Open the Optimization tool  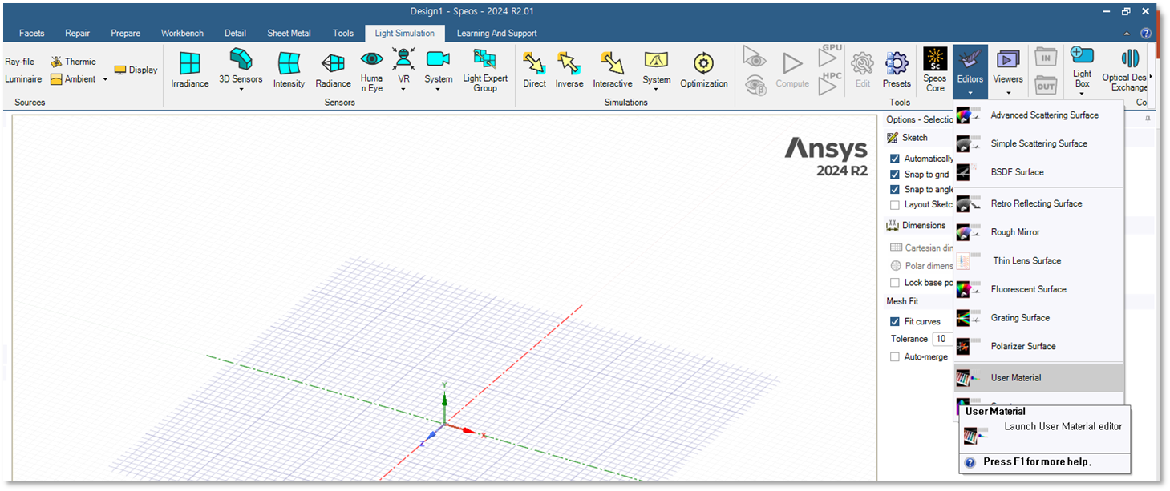pyautogui.click(x=704, y=70)
